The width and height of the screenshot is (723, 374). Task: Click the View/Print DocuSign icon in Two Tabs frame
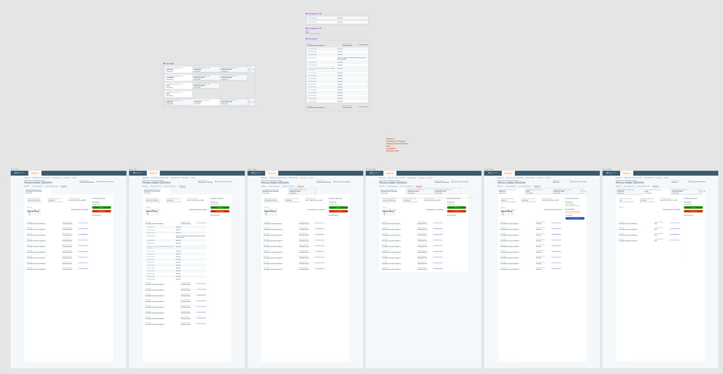[334, 182]
